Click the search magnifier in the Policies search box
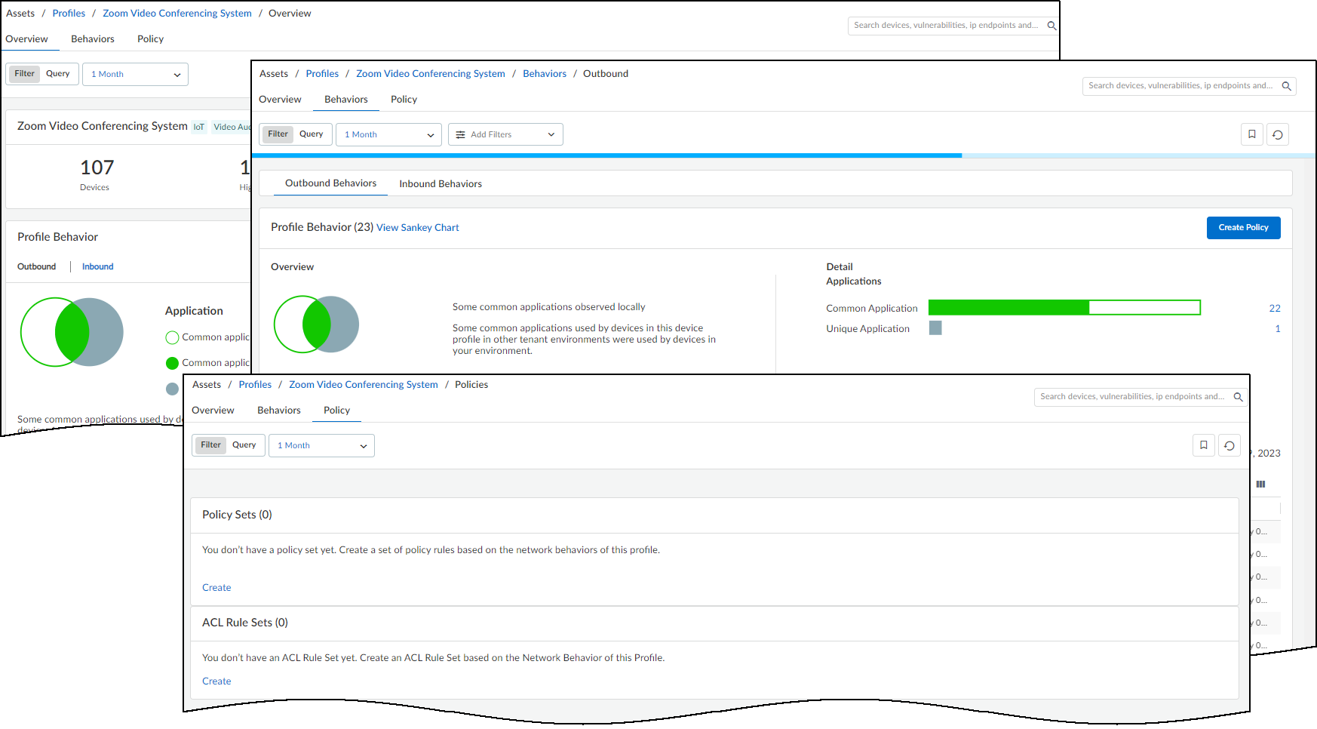1317x729 pixels. click(1238, 397)
